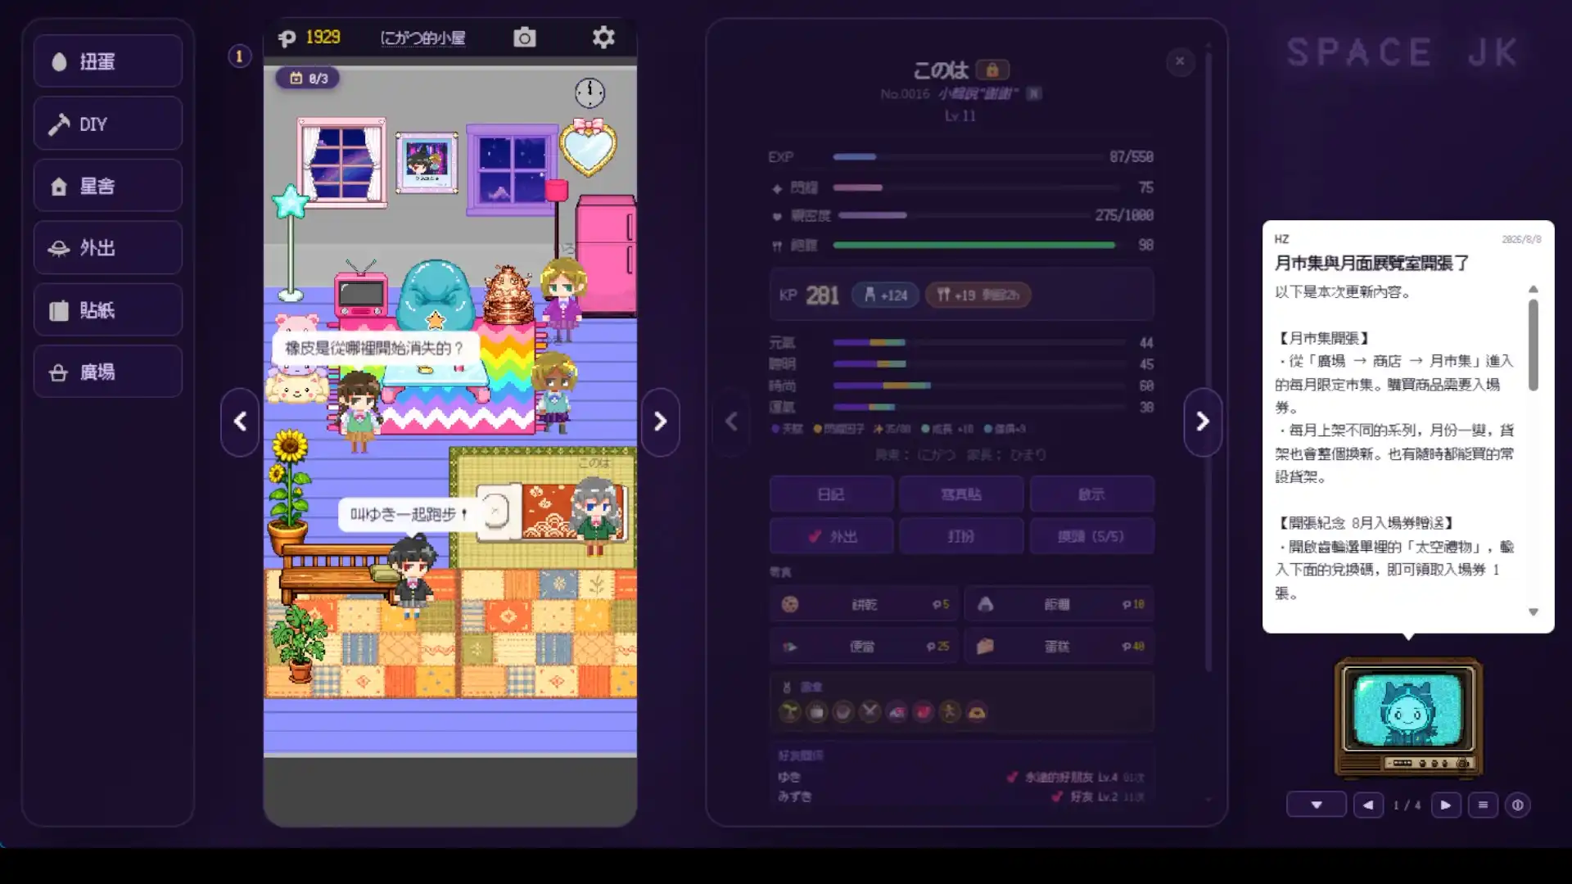Feed the 飯糰 rice ball snack

pyautogui.click(x=1059, y=604)
